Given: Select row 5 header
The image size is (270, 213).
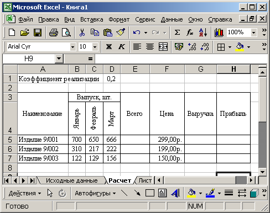Looking at the screenshot, I should (10, 140).
